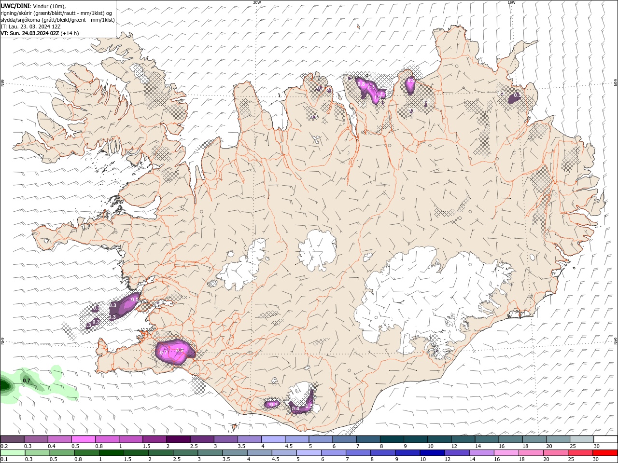Click the initial time line 'IT: Lau. 23. 03. 2024 12Z'

coord(30,27)
